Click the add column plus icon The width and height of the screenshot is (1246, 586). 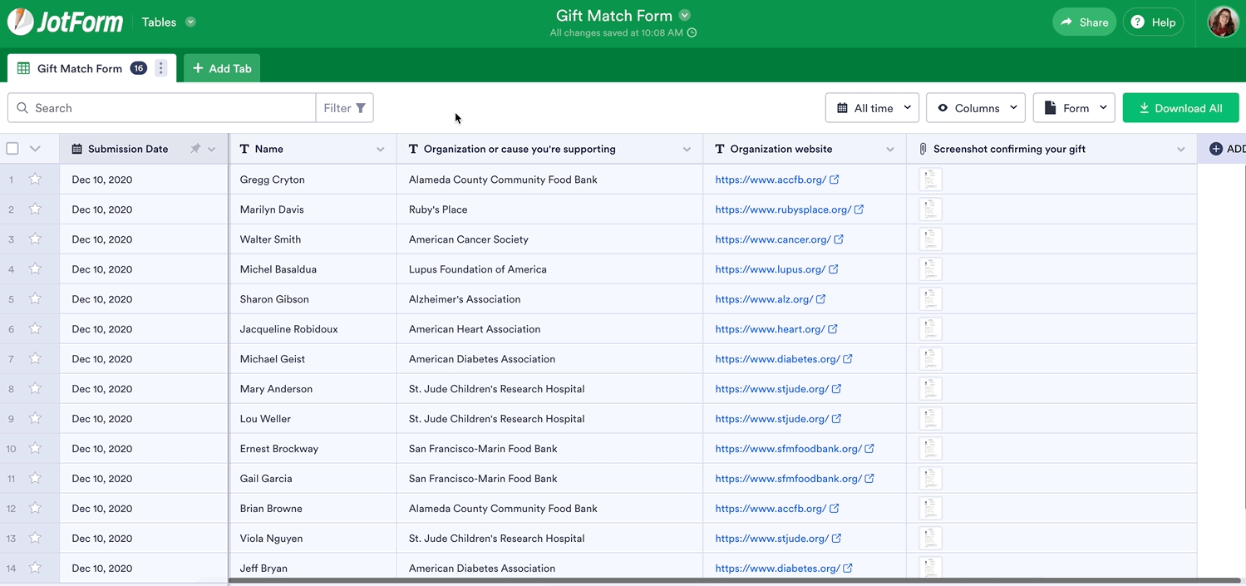pos(1215,149)
